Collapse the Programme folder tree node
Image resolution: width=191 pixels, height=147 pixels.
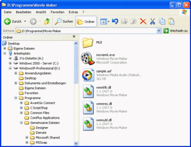coord(16,98)
